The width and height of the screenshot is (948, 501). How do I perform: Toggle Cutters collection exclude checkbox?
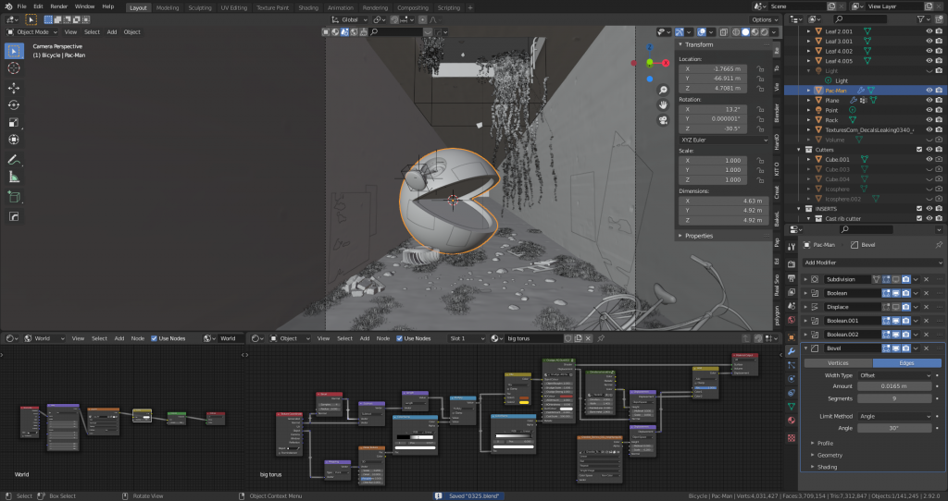[919, 150]
